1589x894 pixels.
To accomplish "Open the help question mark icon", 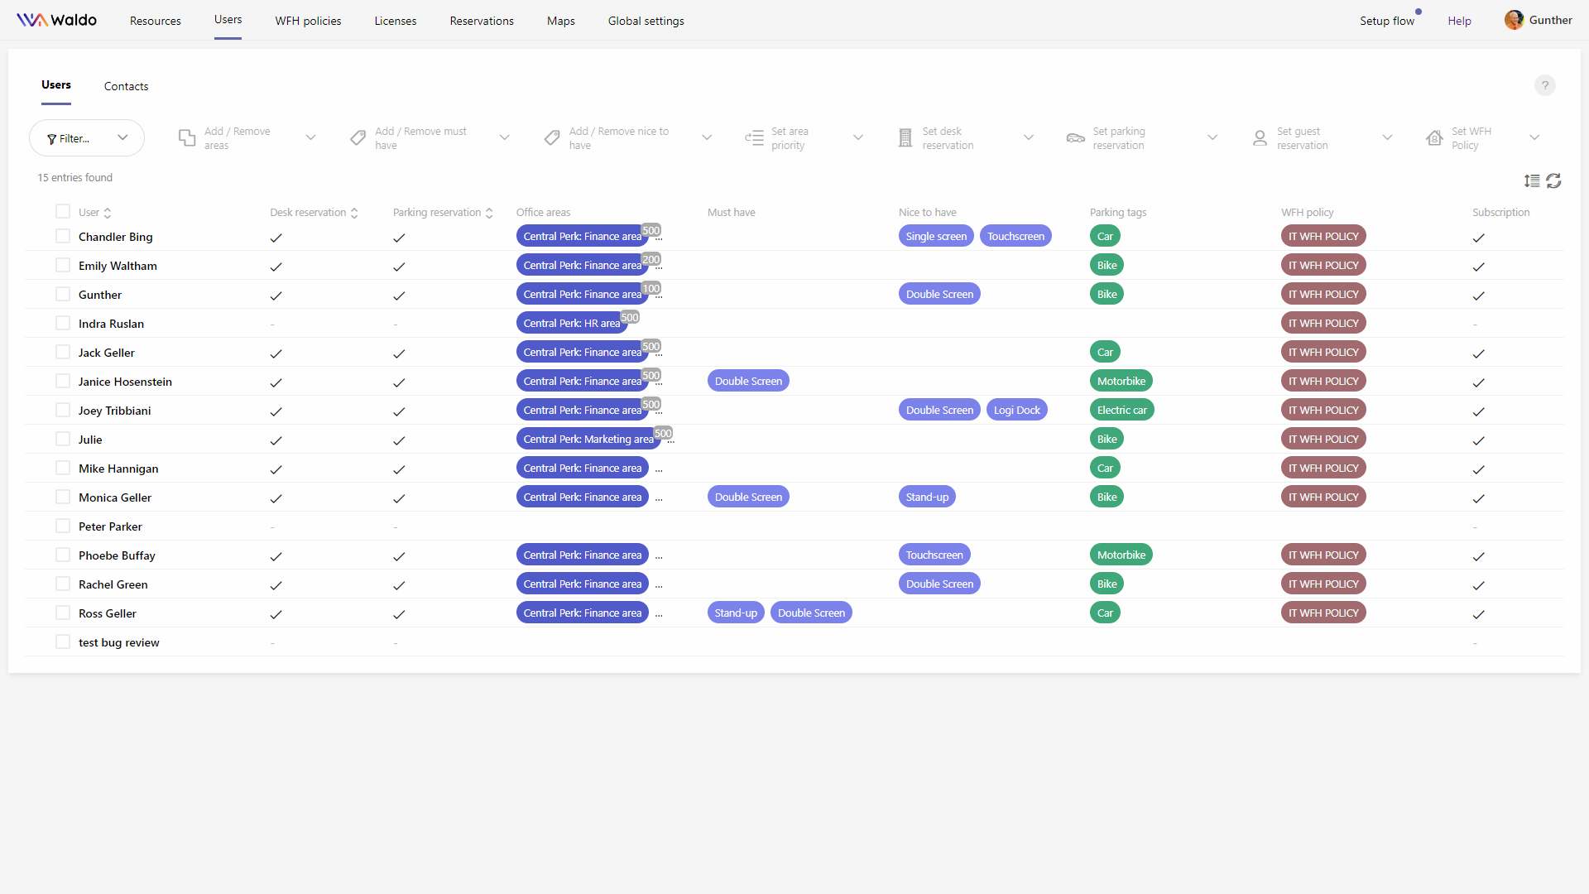I will 1545,85.
